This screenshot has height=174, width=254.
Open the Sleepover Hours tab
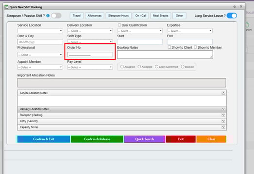119,15
